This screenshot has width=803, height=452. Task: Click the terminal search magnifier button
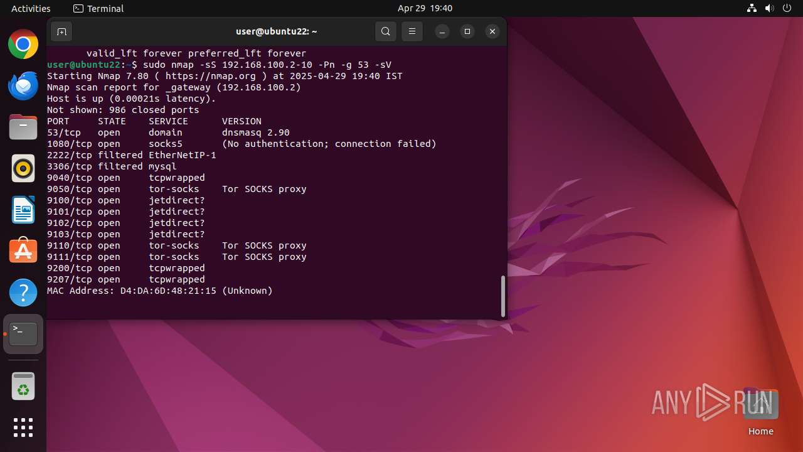click(x=386, y=31)
